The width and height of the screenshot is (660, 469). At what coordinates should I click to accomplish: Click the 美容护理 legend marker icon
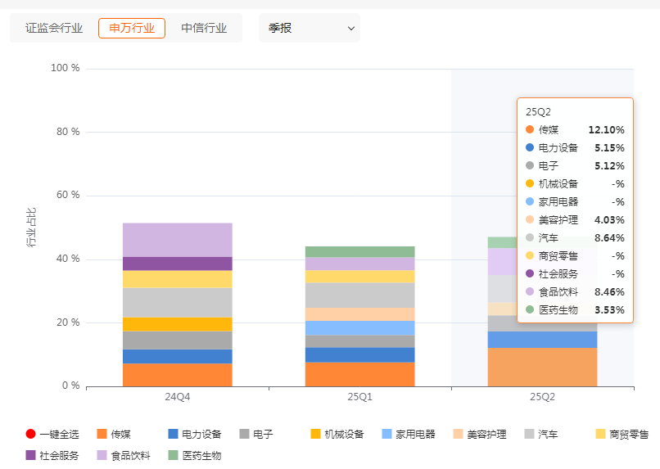click(459, 435)
